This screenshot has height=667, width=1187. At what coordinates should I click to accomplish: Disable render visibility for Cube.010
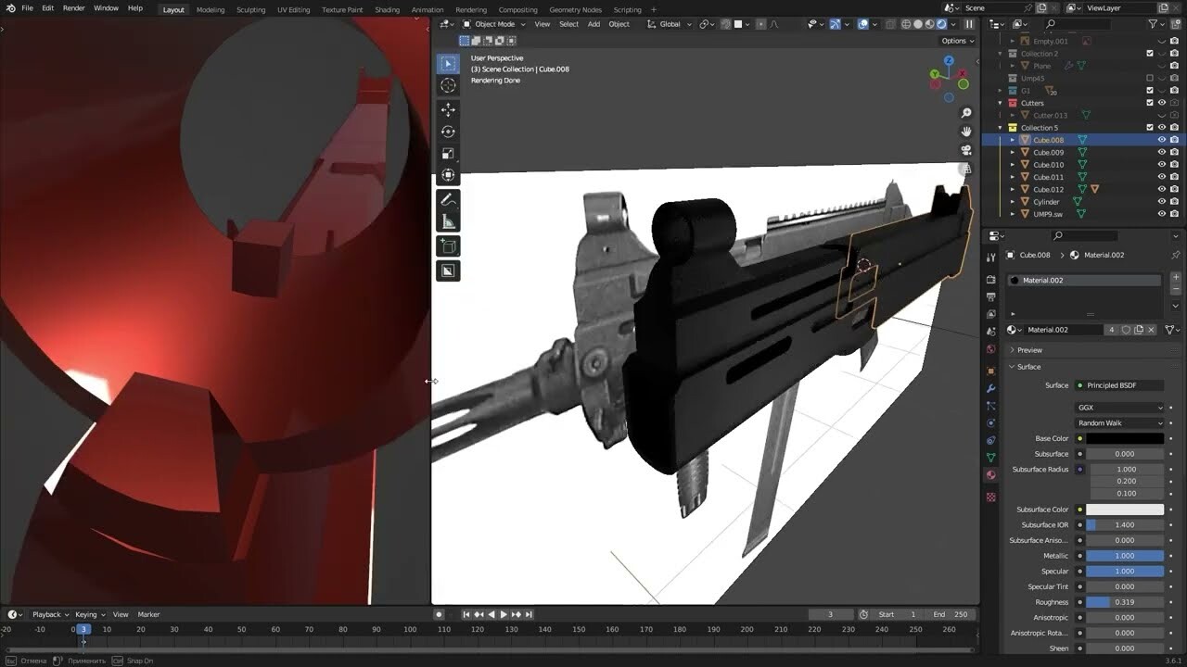point(1173,164)
